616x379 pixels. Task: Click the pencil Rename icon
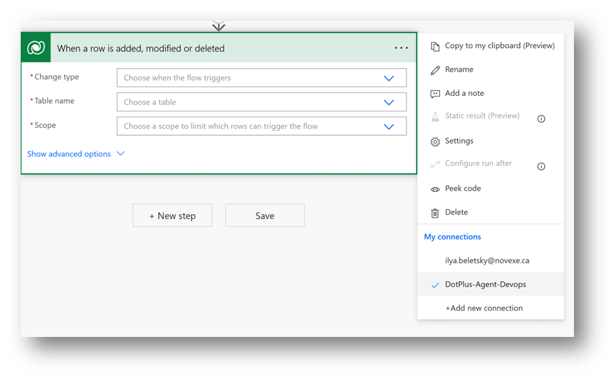(x=435, y=70)
